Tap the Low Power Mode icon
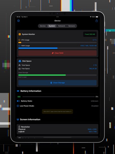Screen dimensions: 115x154 [x=18, y=106]
